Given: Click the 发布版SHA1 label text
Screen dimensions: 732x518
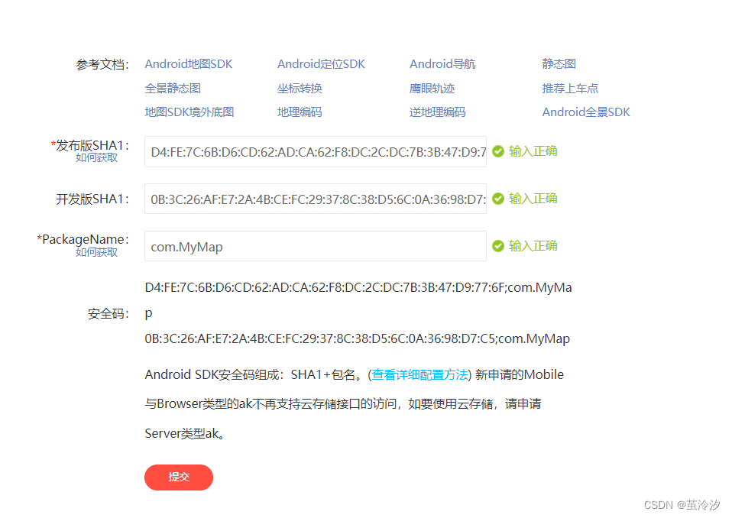Looking at the screenshot, I should (92, 145).
